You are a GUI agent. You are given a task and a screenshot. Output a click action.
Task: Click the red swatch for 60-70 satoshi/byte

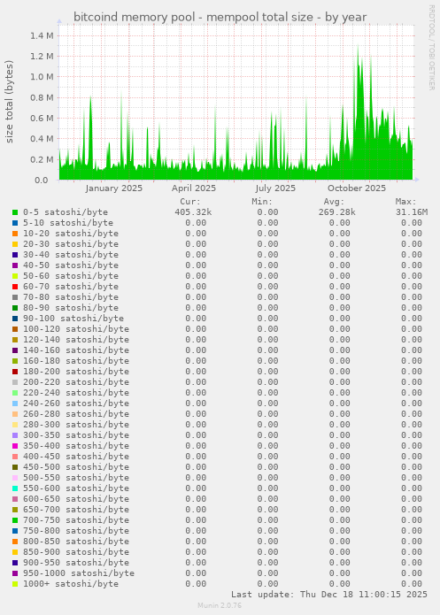[x=15, y=287]
